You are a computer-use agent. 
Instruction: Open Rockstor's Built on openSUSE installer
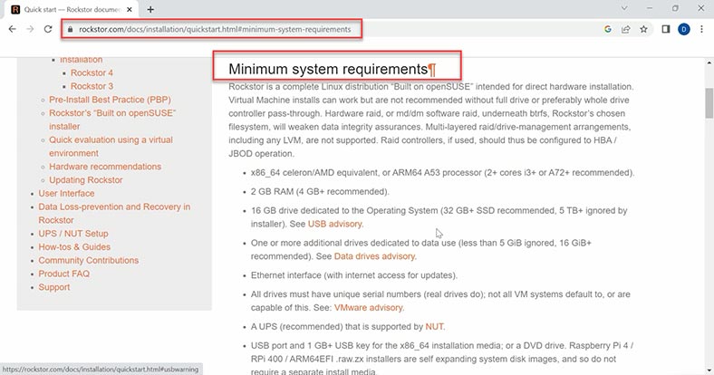click(x=112, y=120)
